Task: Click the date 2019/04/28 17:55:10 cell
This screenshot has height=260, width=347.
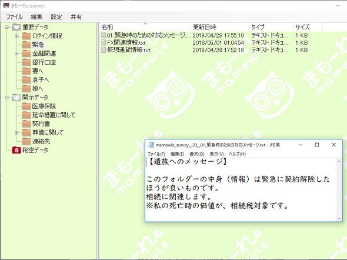Action: (x=218, y=35)
